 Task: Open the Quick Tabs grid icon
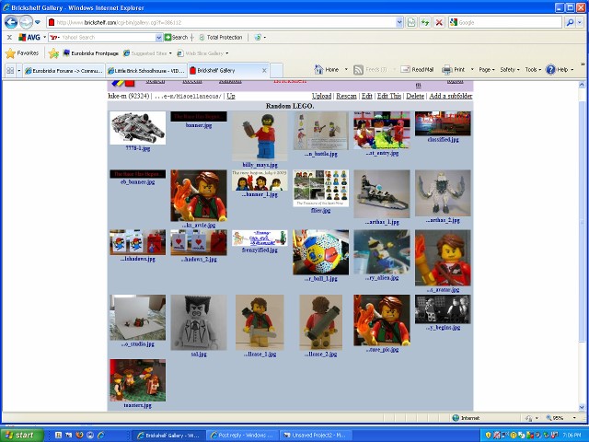point(10,70)
